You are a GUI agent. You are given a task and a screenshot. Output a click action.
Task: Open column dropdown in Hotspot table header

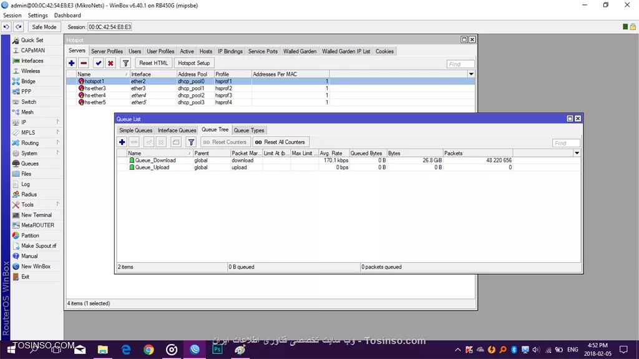pos(471,74)
